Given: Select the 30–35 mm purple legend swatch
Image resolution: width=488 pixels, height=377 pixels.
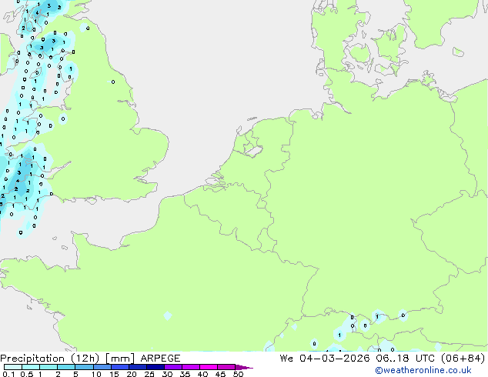Looking at the screenshot, I should (173, 367).
